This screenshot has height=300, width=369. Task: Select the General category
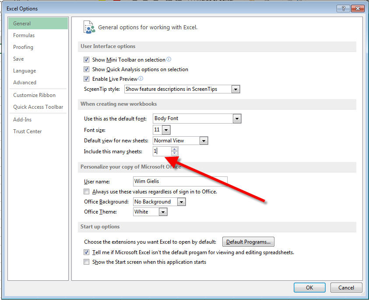pyautogui.click(x=38, y=24)
